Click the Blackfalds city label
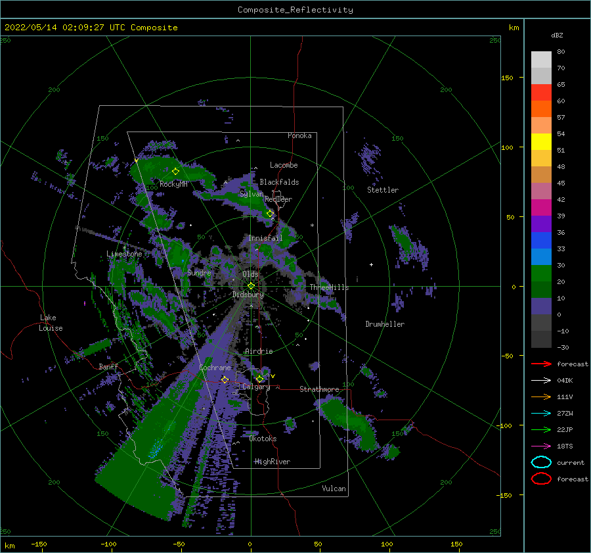Screen dimensions: 591x553 [x=279, y=182]
